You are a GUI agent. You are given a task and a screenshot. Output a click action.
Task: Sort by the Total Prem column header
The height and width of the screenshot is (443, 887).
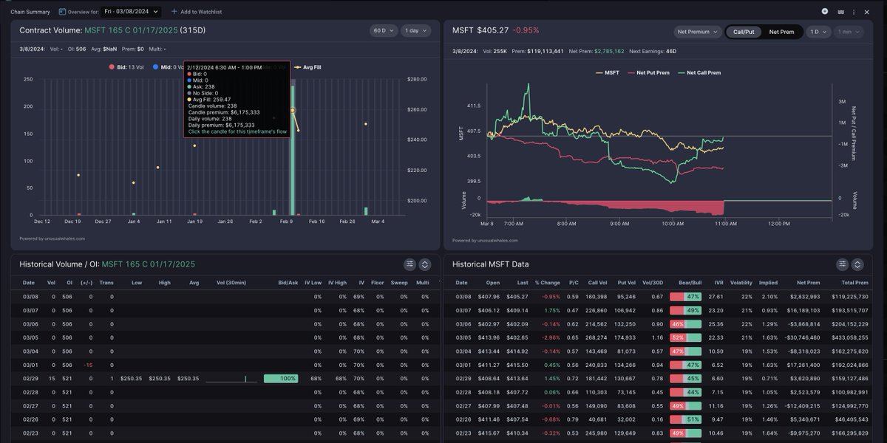tap(854, 282)
